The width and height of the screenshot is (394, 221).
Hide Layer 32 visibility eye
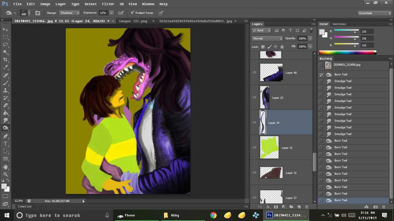point(254,173)
